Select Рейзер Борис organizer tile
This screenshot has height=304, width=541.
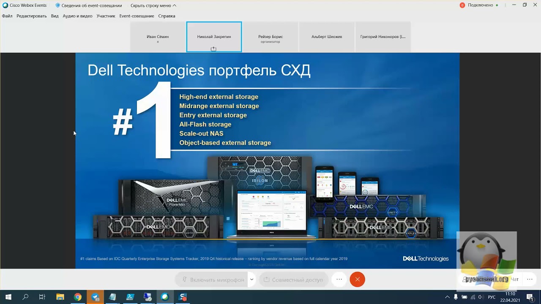[x=270, y=37]
